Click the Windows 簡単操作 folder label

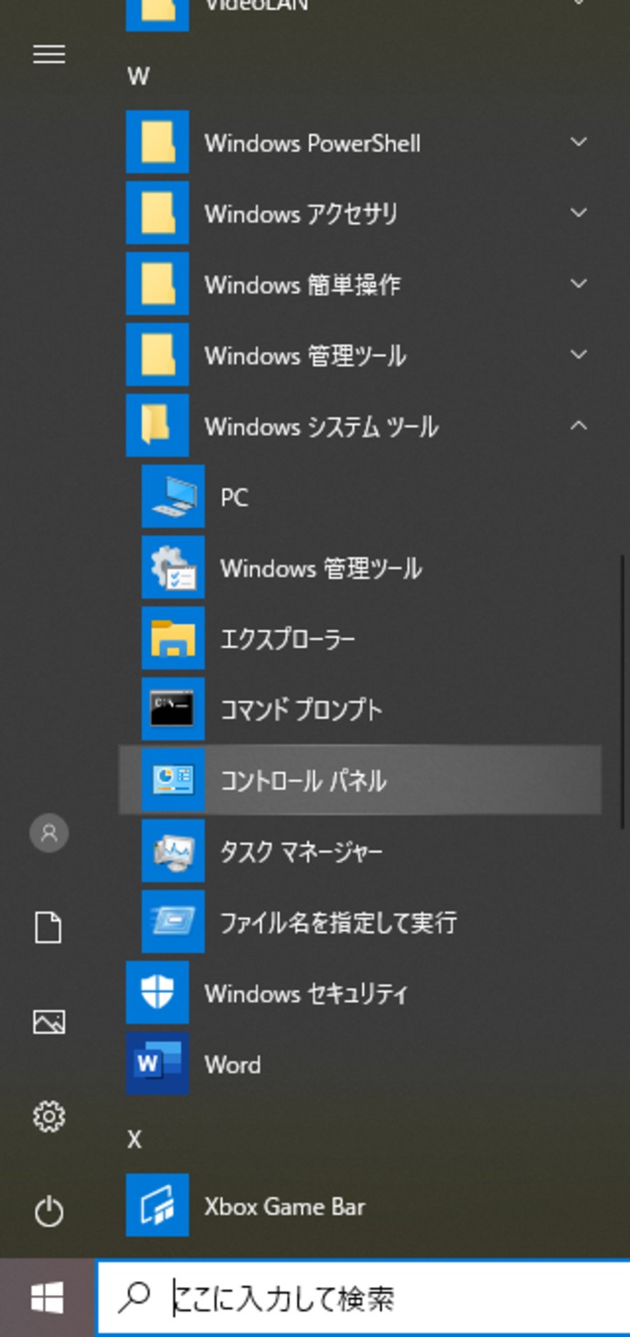point(303,284)
